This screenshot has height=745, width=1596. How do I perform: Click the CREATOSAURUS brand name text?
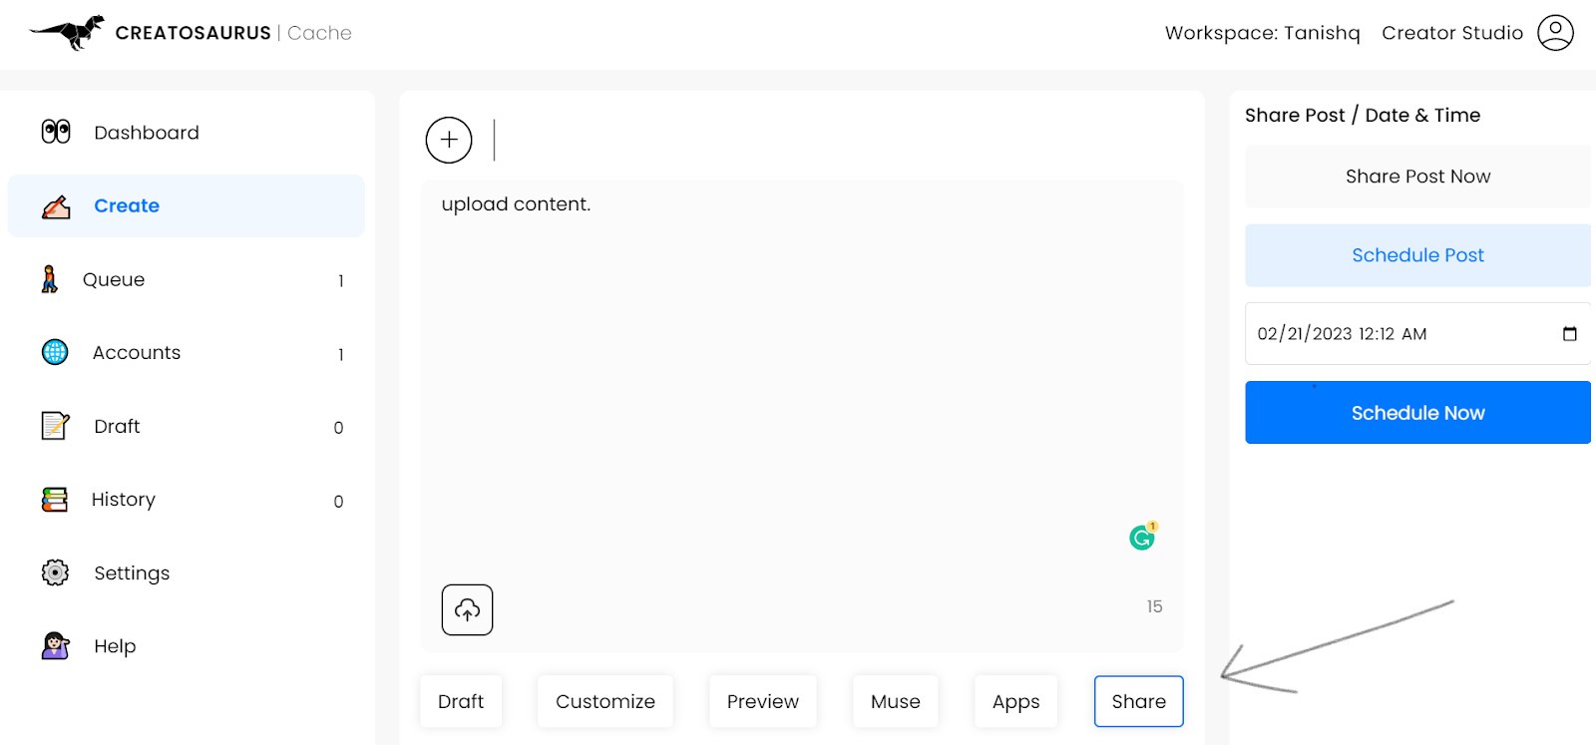pos(194,33)
